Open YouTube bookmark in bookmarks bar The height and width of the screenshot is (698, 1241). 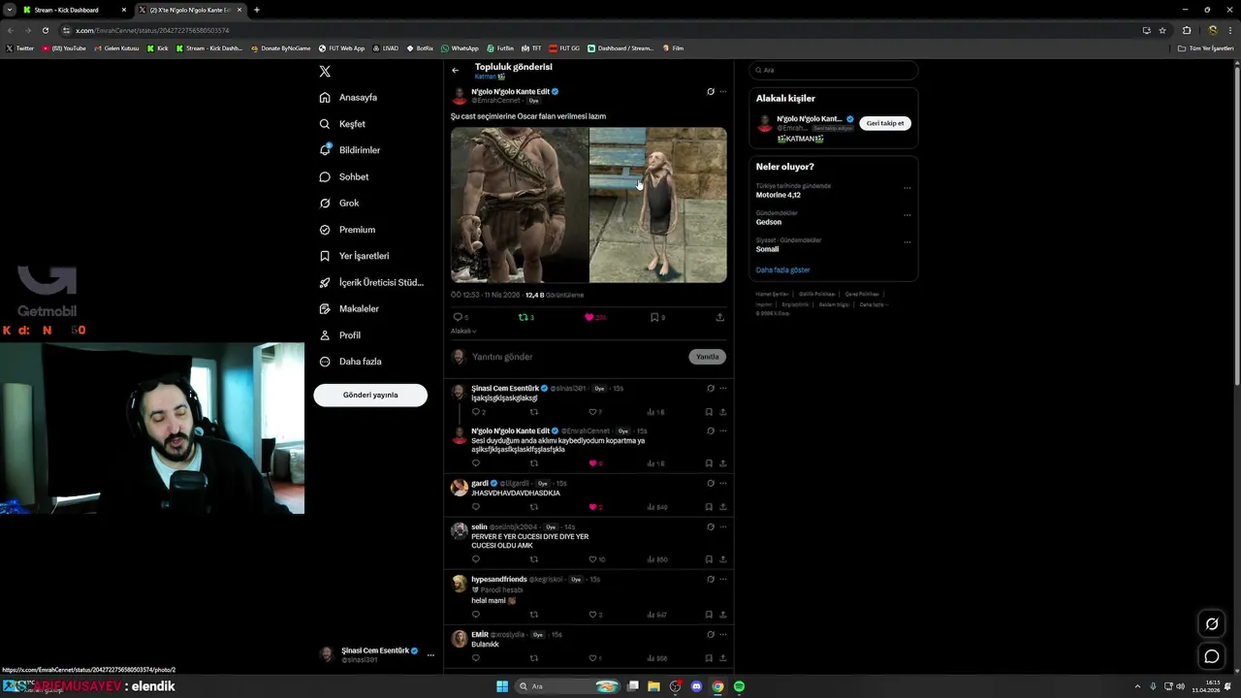[x=64, y=48]
